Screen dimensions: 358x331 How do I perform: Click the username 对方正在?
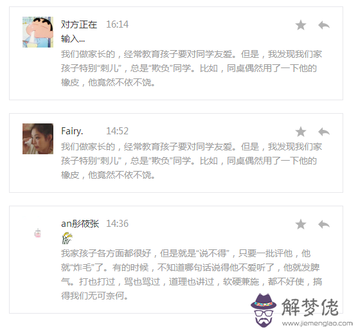(x=79, y=24)
